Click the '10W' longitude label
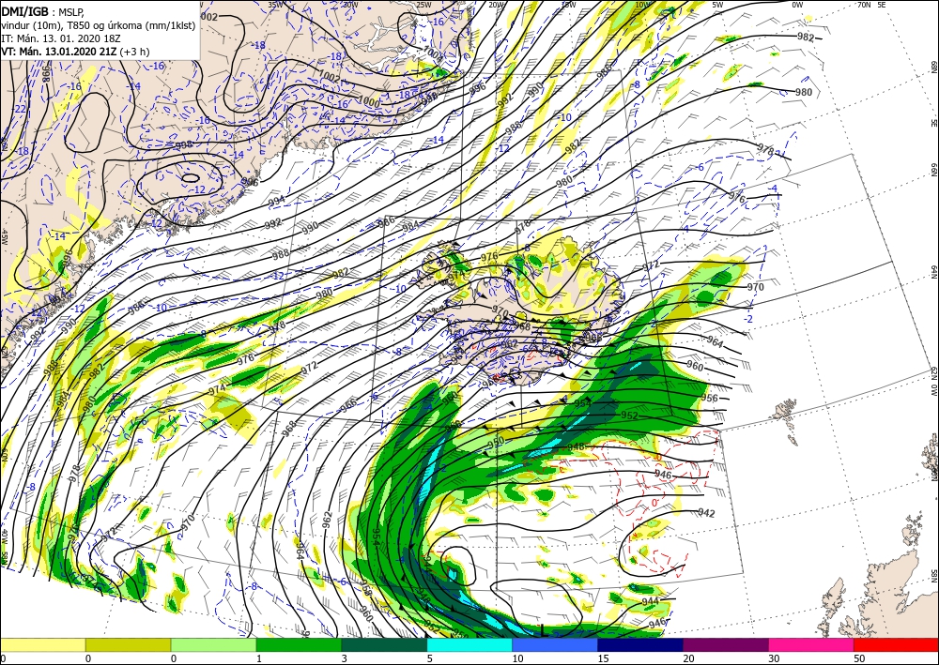The width and height of the screenshot is (939, 665). pos(642,5)
